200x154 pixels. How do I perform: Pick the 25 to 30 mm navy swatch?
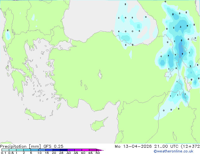coord(63,150)
